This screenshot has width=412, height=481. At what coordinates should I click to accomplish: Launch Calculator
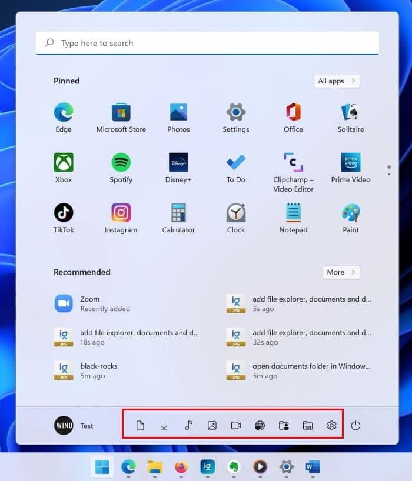(x=178, y=218)
